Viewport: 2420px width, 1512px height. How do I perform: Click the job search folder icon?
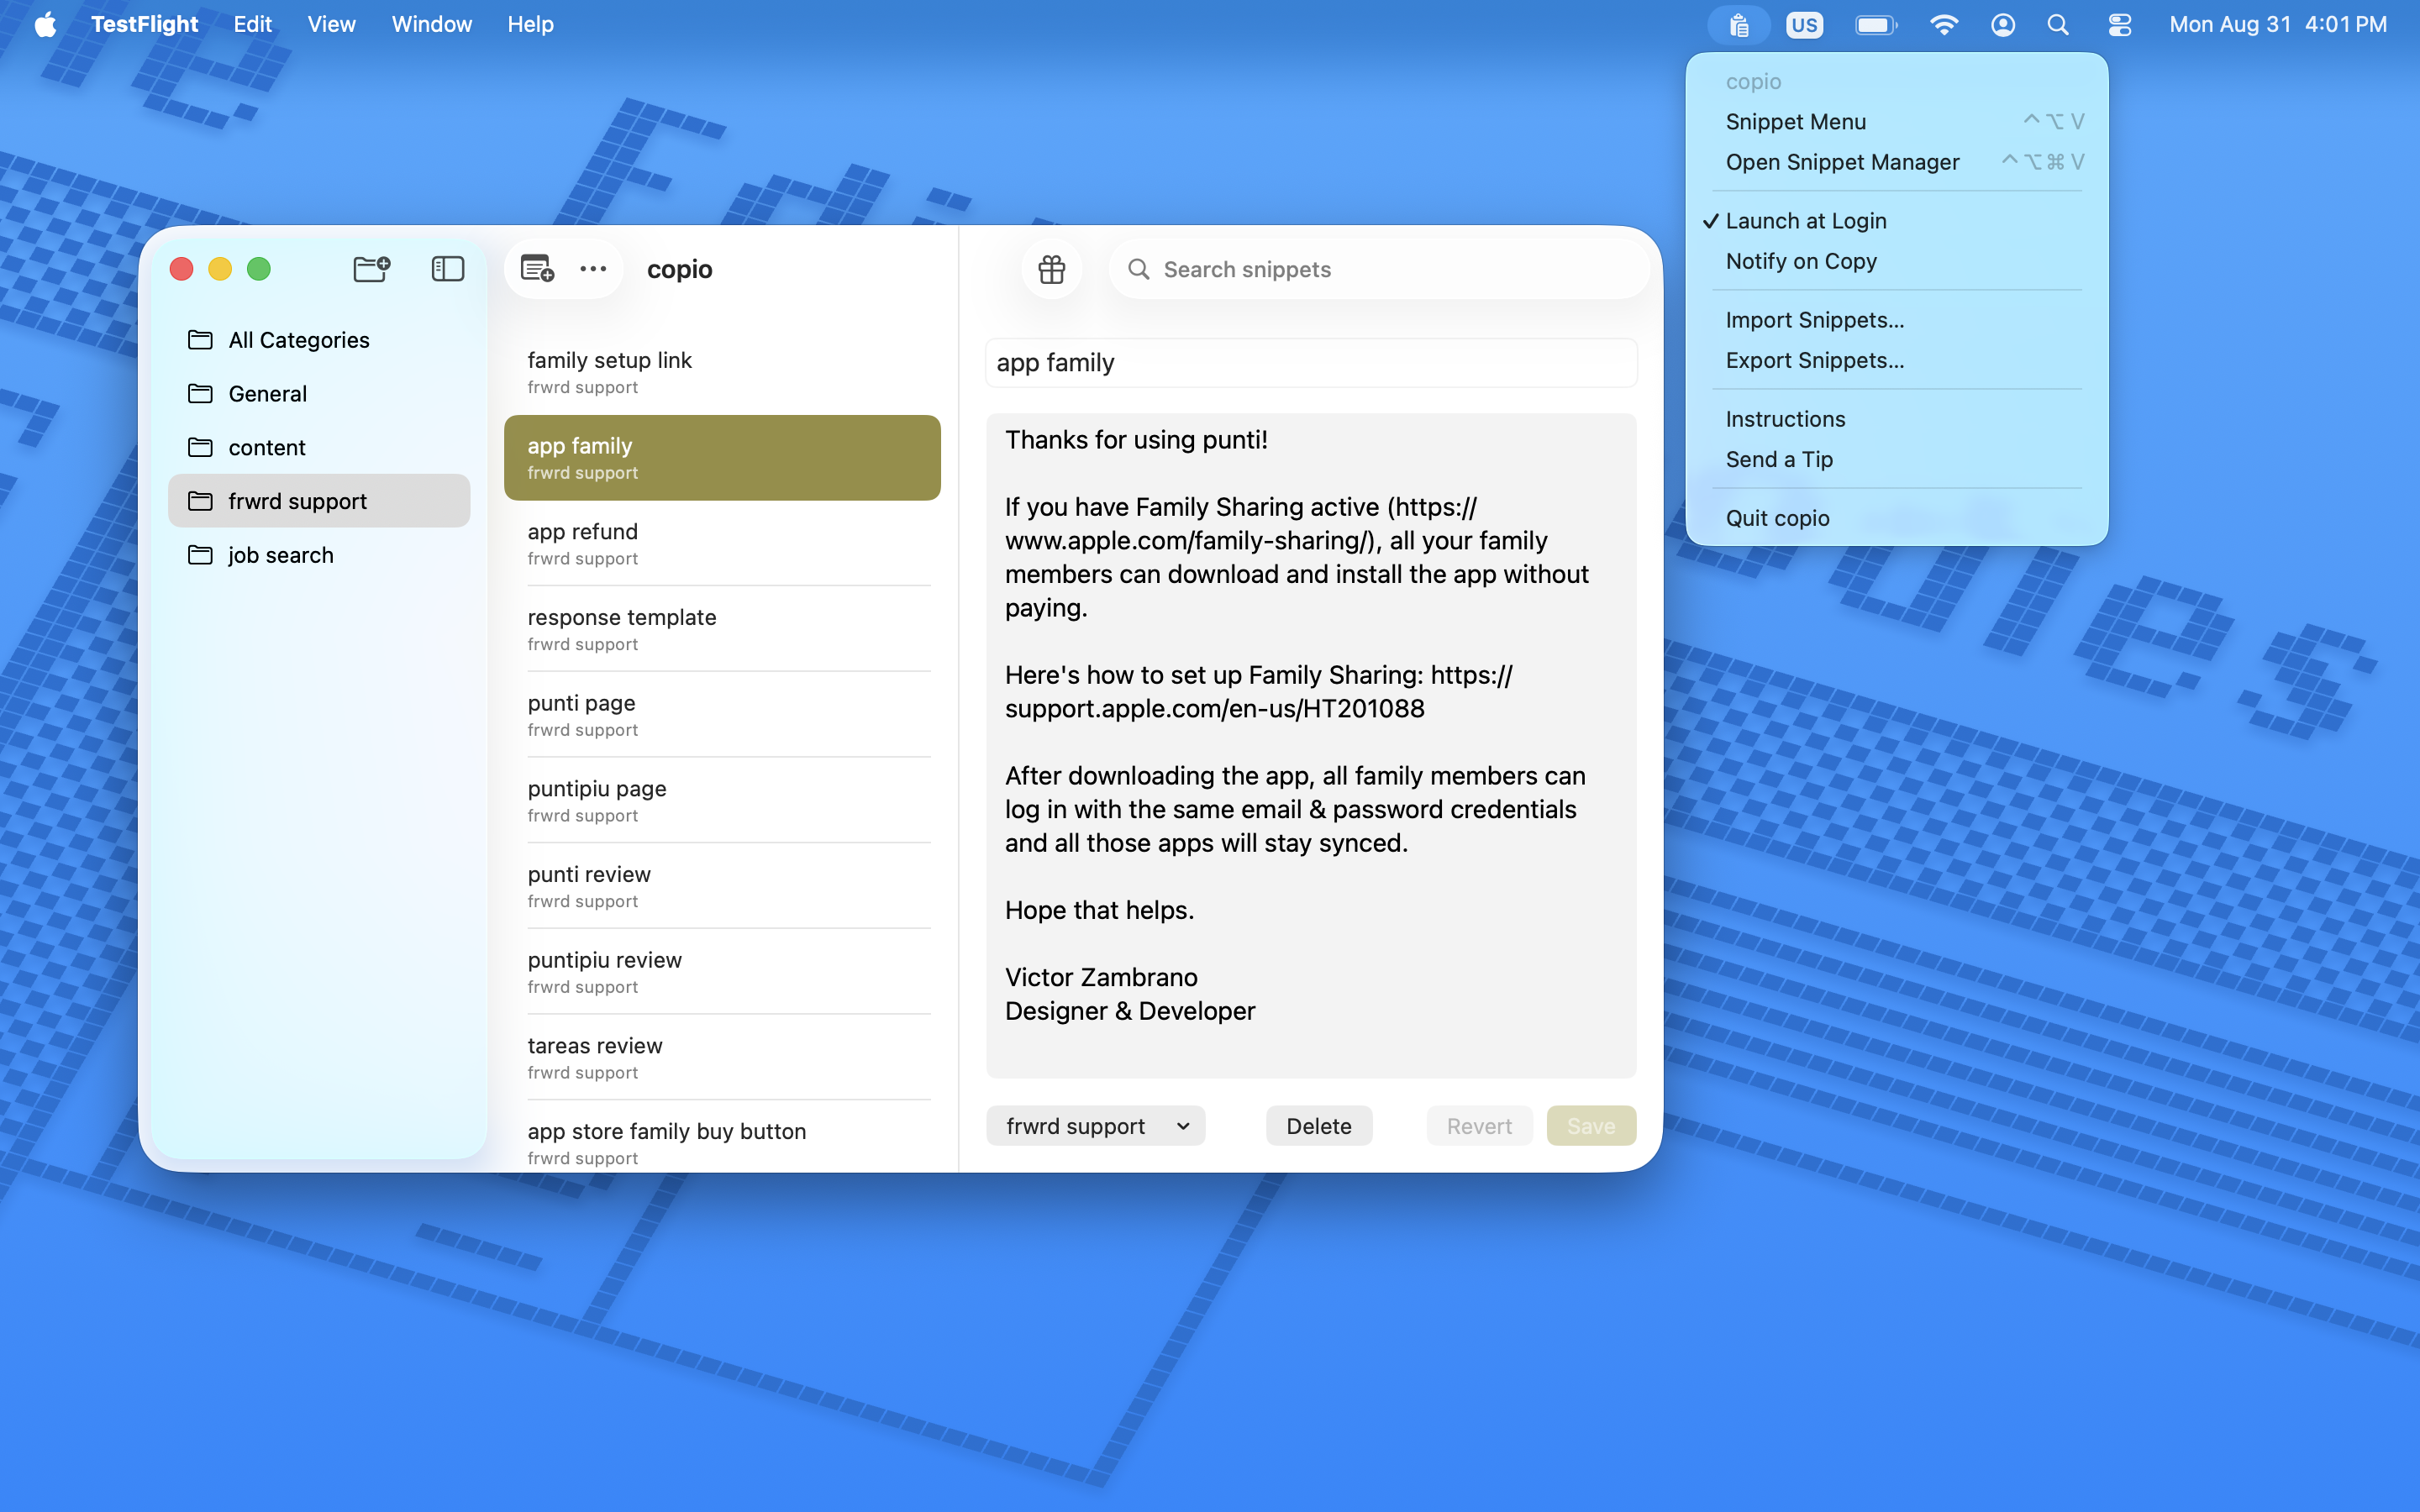(200, 555)
